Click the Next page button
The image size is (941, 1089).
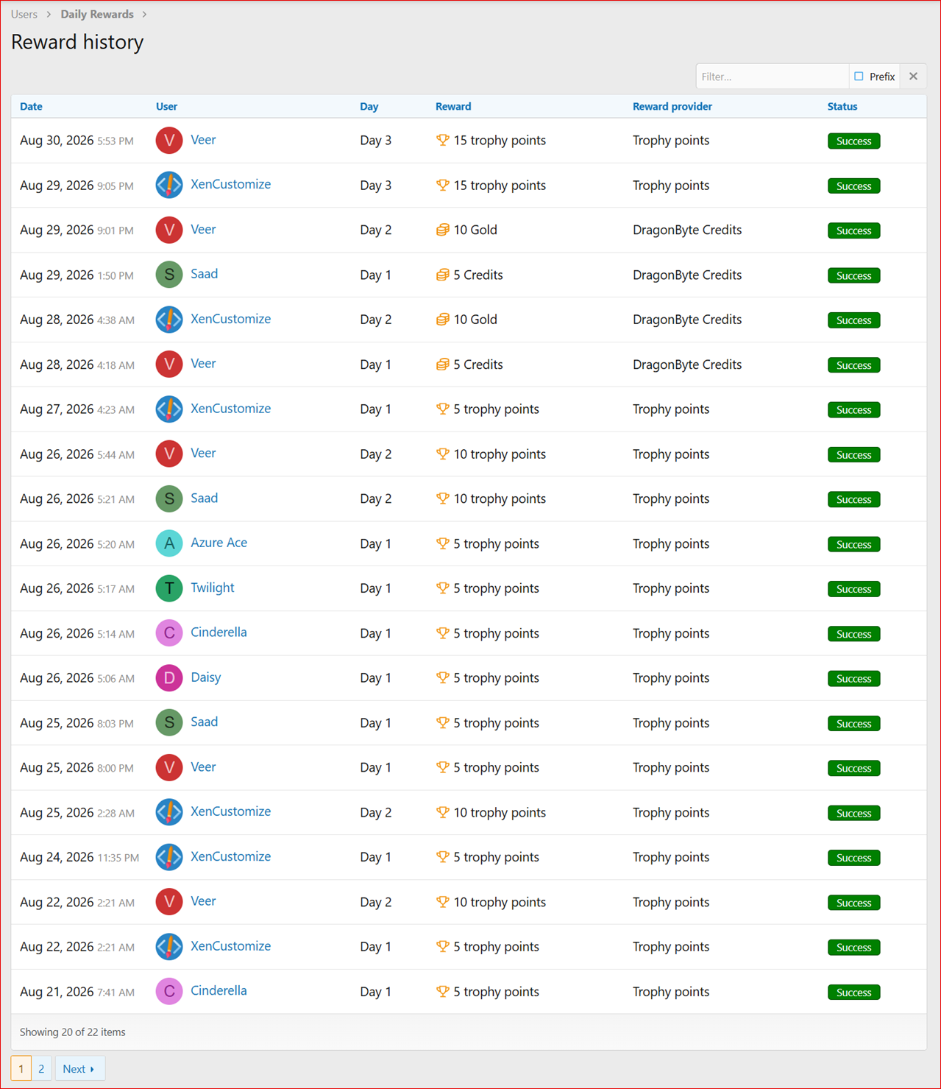(x=79, y=1069)
